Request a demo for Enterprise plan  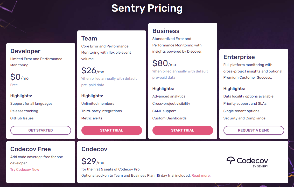point(254,130)
